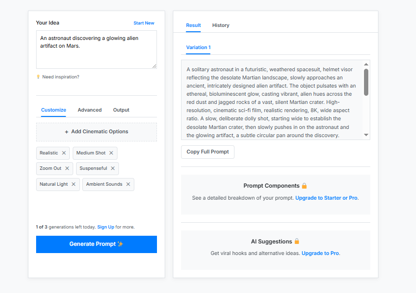Click the scroll down arrow in prompt box
Screen dimensions: 416x293
click(x=366, y=135)
